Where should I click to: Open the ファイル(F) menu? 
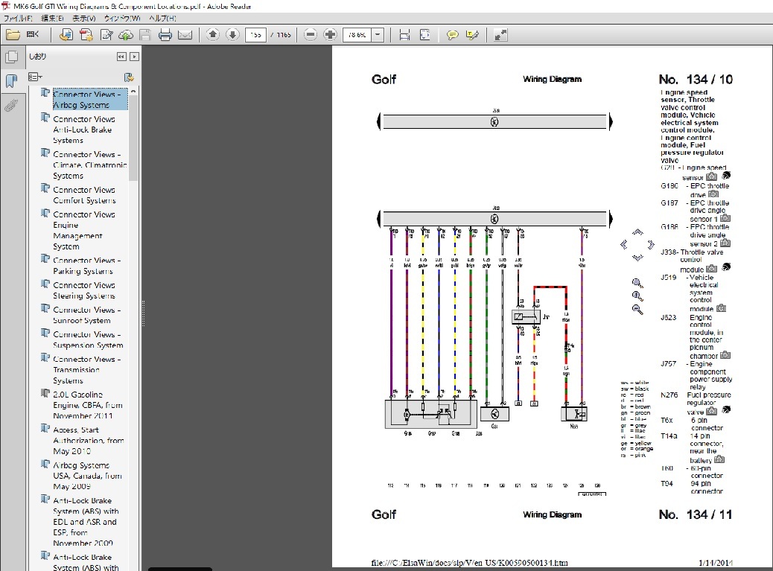[18, 18]
